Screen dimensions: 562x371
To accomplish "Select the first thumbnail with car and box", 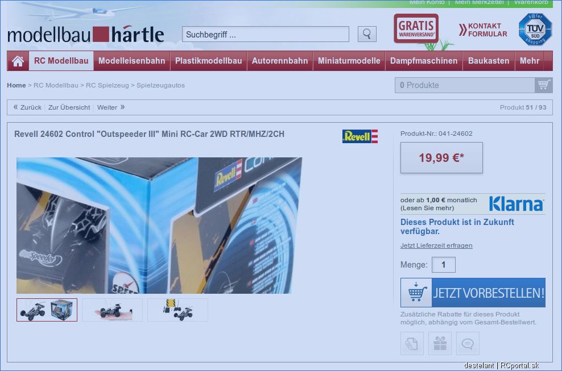I will [x=47, y=310].
